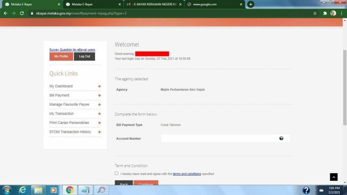
Task: Click the My Profile button
Action: (x=61, y=57)
